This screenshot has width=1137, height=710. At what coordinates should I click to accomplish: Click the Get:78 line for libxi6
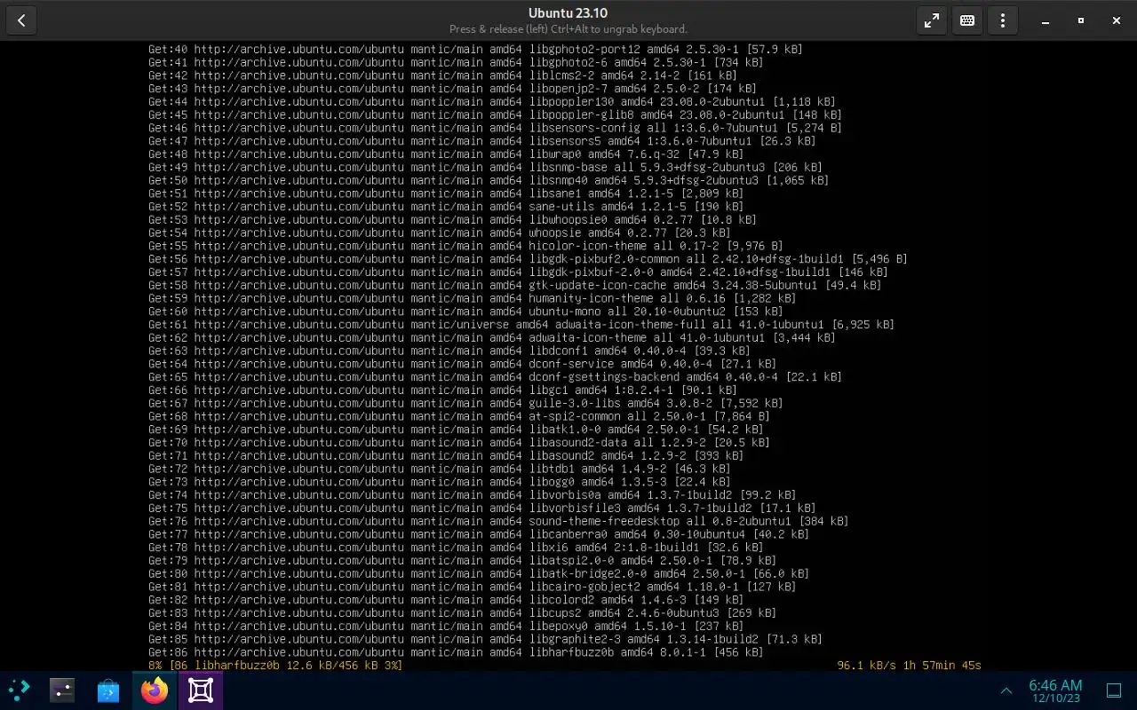(456, 547)
